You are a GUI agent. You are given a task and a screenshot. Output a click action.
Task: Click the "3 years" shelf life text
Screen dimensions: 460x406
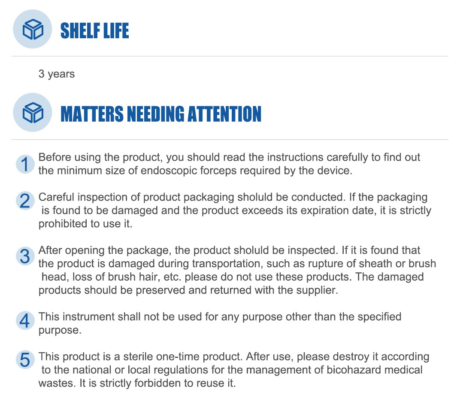[x=57, y=74]
